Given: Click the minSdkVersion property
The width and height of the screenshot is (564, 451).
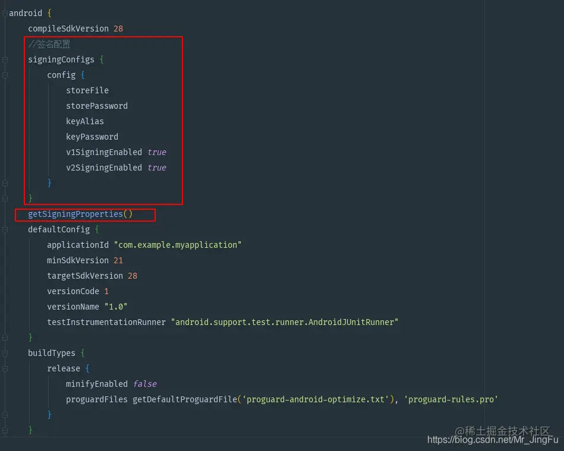Looking at the screenshot, I should click(x=78, y=261).
